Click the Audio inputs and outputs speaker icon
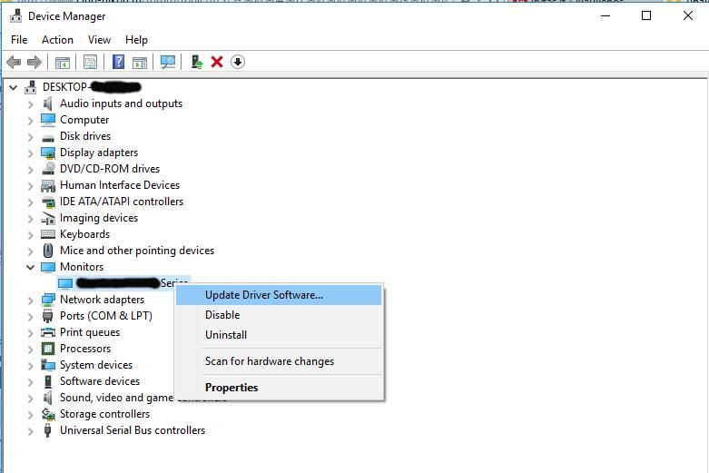709x473 pixels. click(47, 103)
